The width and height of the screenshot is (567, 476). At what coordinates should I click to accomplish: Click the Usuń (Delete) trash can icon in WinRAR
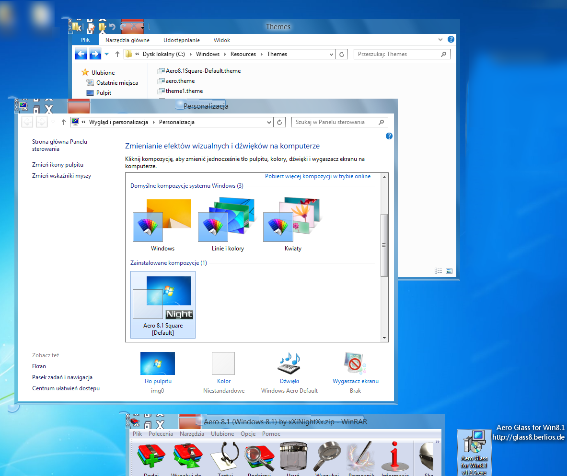[x=293, y=456]
